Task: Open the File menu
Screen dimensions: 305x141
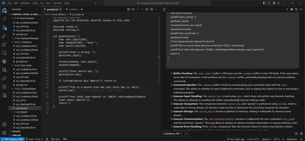Action: point(9,3)
